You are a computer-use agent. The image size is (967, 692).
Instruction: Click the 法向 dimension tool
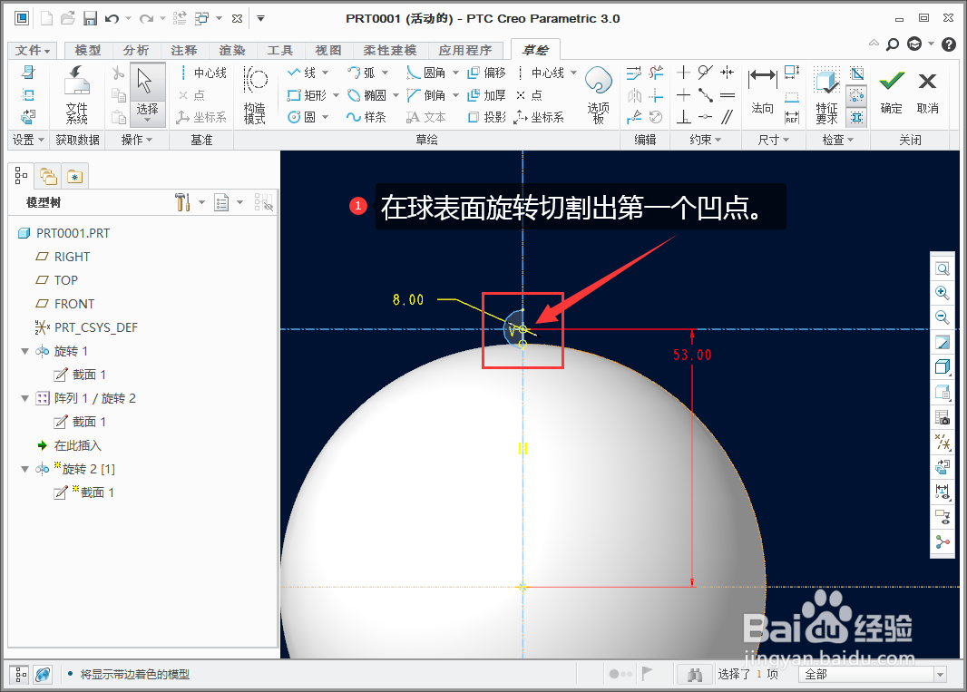pos(762,93)
